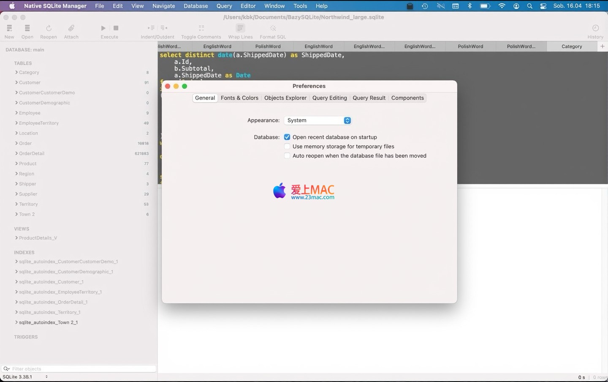
Task: Uncheck Open recent database on startup
Action: pos(287,137)
